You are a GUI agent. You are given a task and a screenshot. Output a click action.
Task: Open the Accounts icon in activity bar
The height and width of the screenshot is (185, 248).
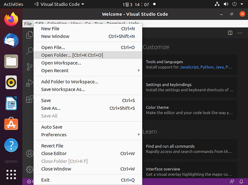pyautogui.click(x=30, y=154)
